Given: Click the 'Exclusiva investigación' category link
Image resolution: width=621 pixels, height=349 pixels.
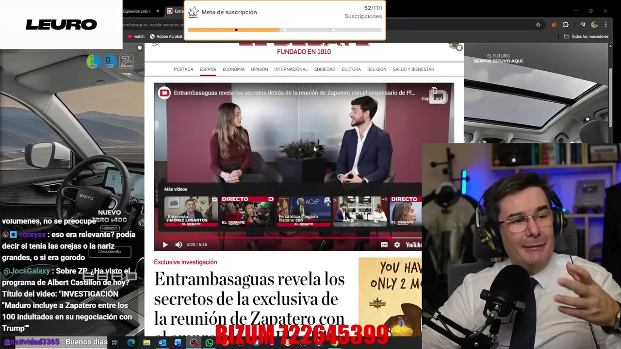Looking at the screenshot, I should coord(185,262).
